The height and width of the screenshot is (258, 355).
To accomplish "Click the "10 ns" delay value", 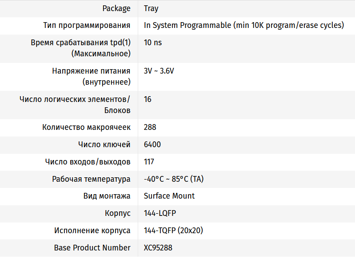I will click(x=153, y=43).
